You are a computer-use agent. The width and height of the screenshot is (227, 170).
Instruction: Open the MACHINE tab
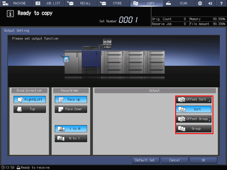[x=16, y=3]
